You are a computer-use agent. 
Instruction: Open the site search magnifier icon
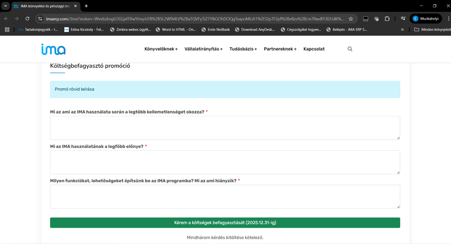(x=350, y=49)
